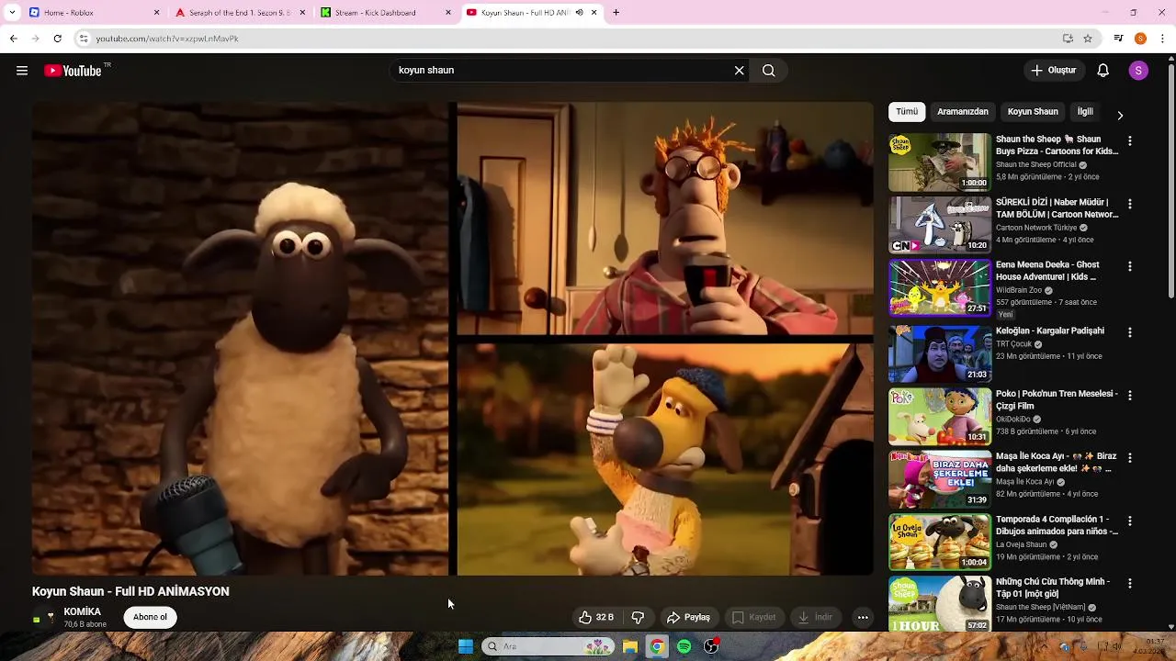This screenshot has height=661, width=1176.
Task: Reload the page
Action: coord(57,39)
